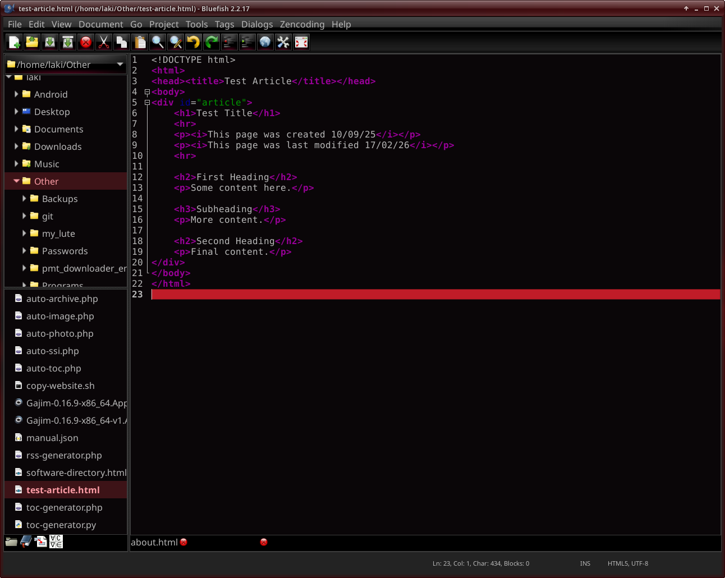Preview the page in browser globe icon
This screenshot has height=578, width=725.
(265, 42)
